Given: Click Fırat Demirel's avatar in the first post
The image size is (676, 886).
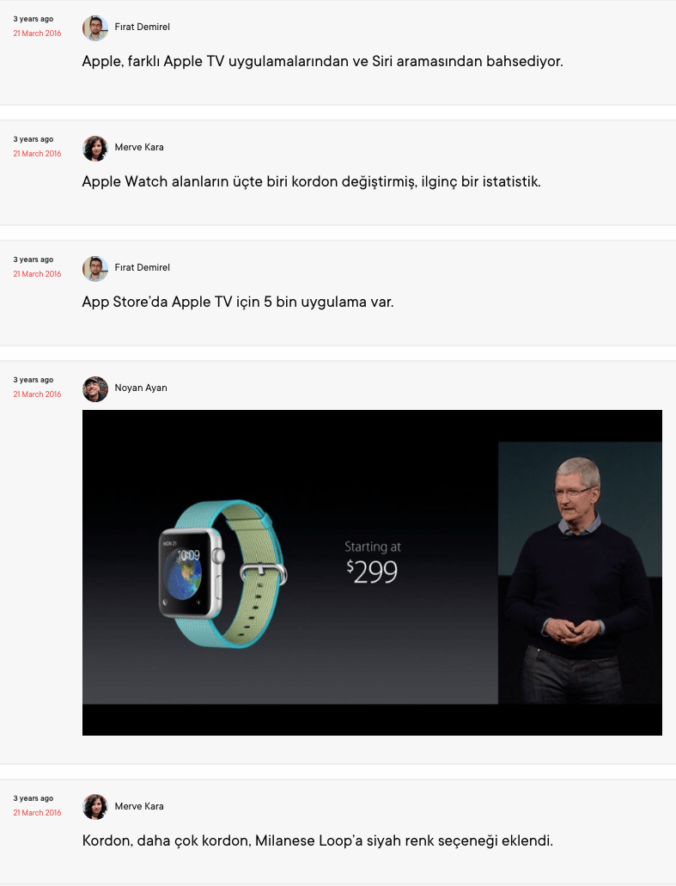Looking at the screenshot, I should coord(94,27).
